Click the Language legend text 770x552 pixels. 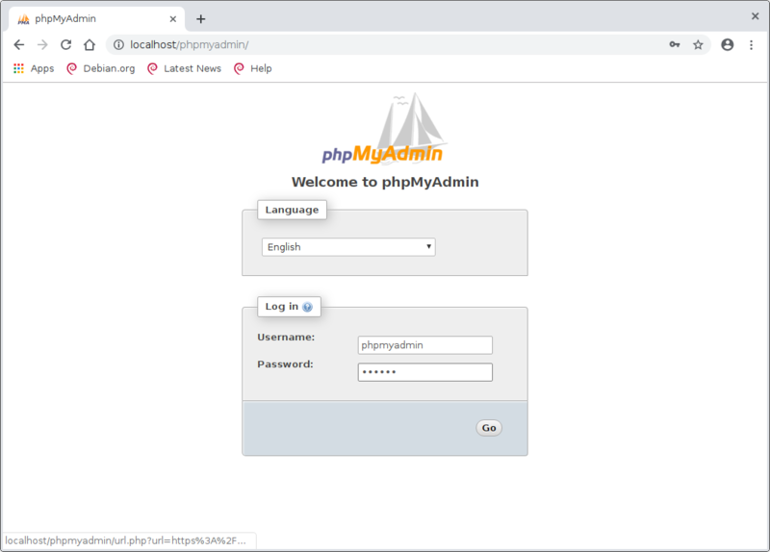coord(292,210)
